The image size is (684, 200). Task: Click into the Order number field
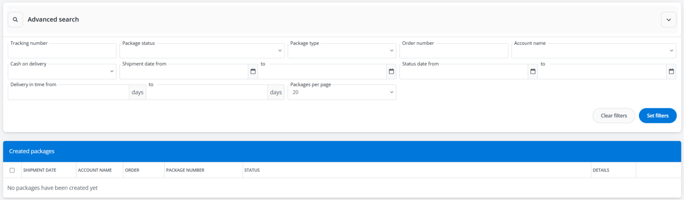click(453, 51)
